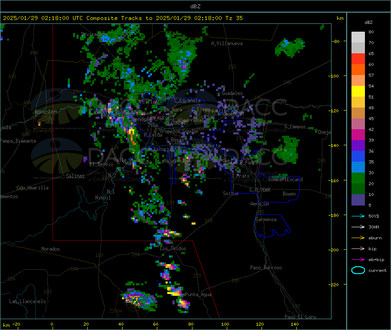
Task: Click the '100' horizontal axis tick label
Action: tap(225, 324)
